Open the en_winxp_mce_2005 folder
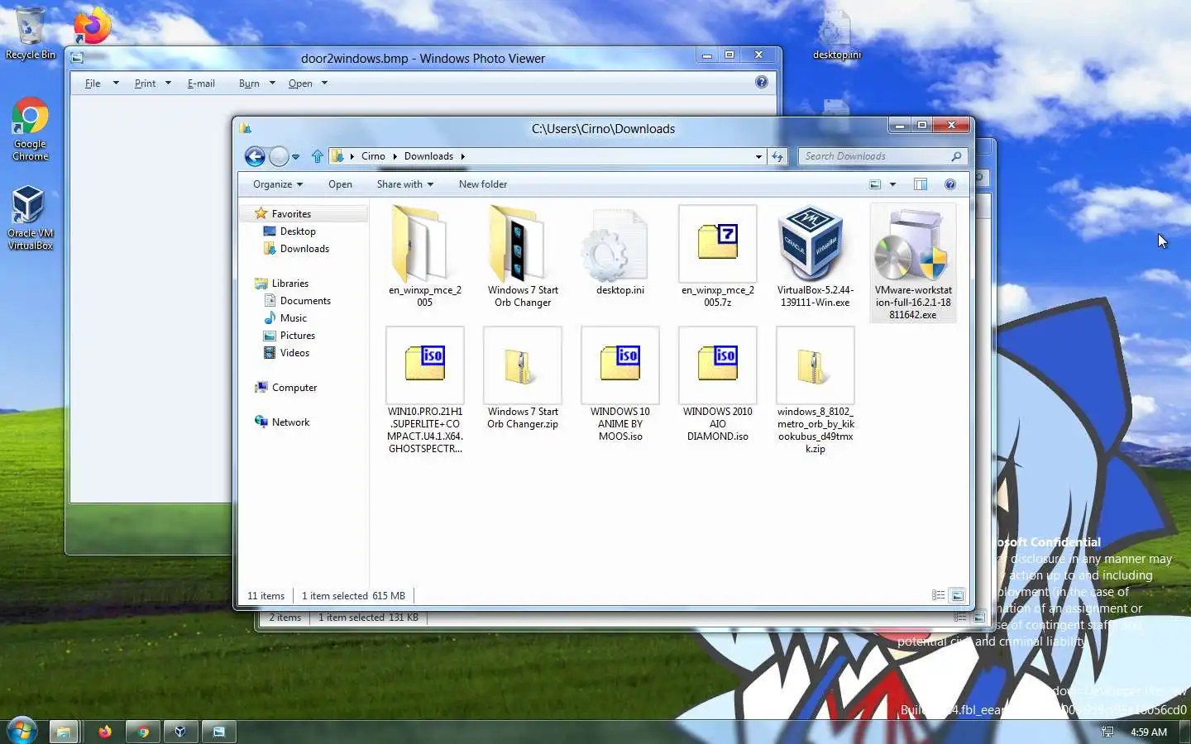The image size is (1191, 744). (425, 257)
